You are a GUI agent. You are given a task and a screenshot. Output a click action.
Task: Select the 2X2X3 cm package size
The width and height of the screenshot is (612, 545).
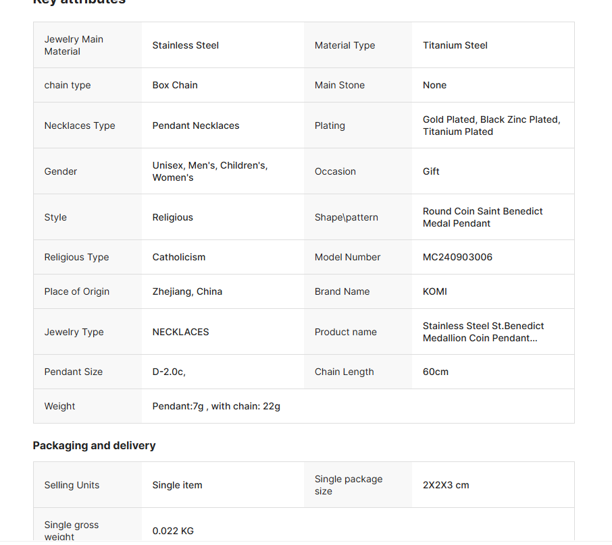point(446,485)
